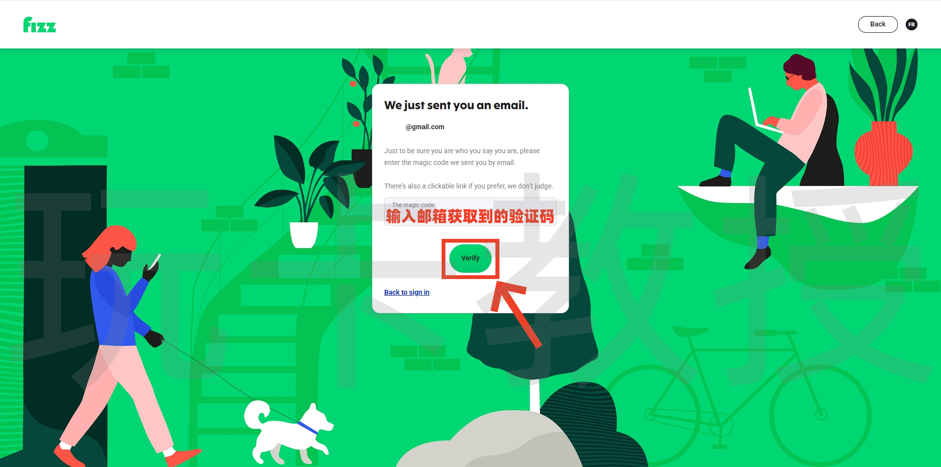Click the clickable link explanation sentence
This screenshot has width=941, height=467.
click(469, 186)
